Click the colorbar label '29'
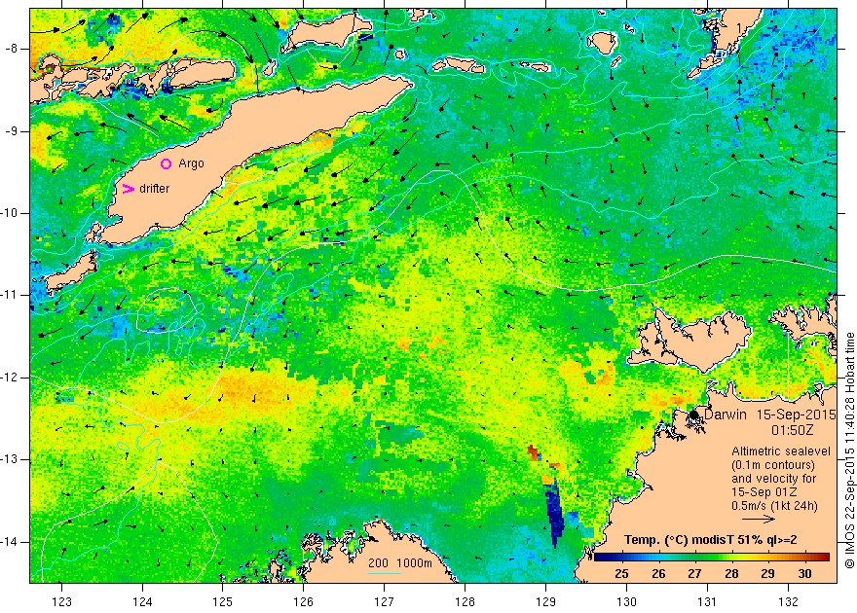This screenshot has height=613, width=857. [768, 574]
